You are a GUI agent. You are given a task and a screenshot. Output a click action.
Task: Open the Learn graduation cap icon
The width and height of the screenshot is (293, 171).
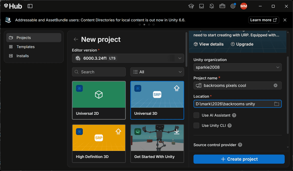tap(191, 6)
